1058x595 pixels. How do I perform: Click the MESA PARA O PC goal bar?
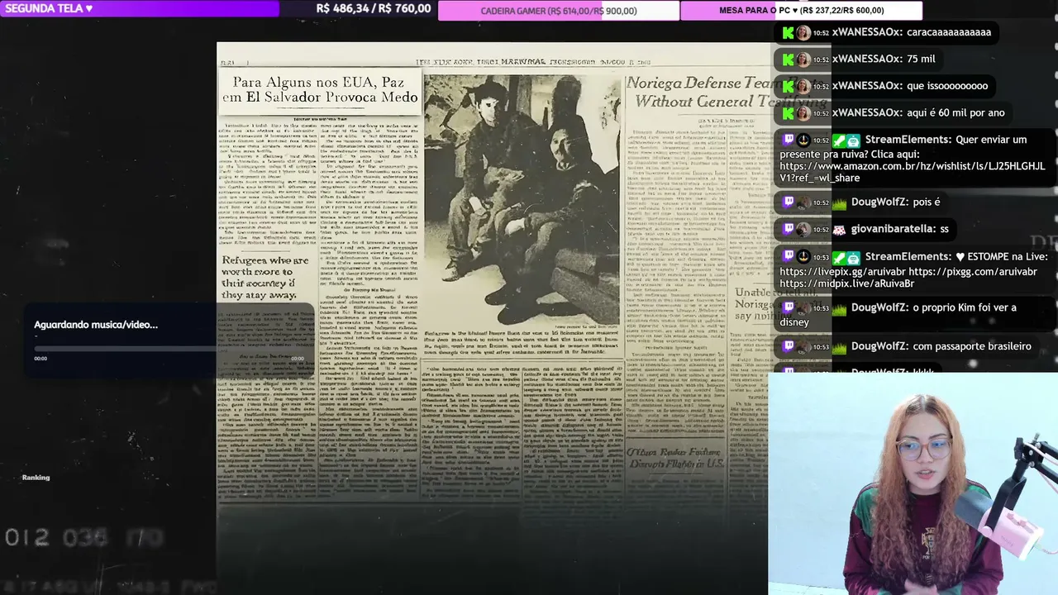[801, 11]
